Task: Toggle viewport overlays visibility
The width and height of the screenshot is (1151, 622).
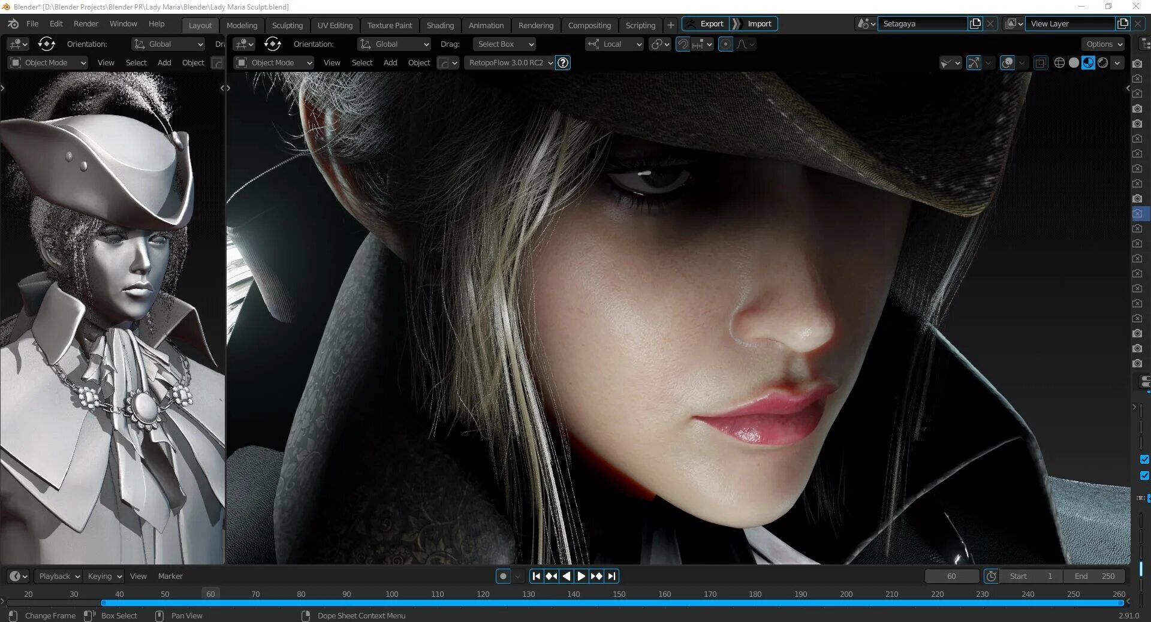Action: coord(1008,62)
